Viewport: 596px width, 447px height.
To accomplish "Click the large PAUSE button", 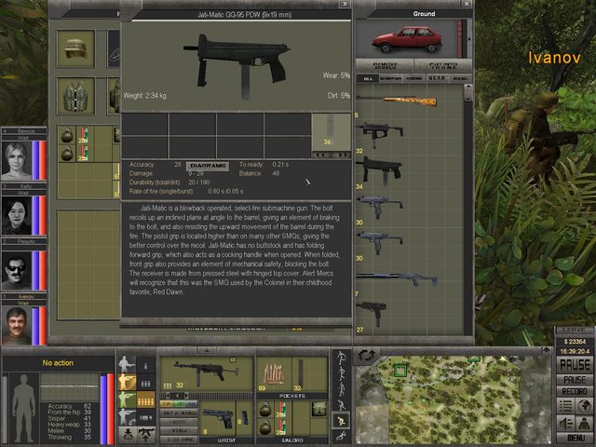I will (x=576, y=365).
